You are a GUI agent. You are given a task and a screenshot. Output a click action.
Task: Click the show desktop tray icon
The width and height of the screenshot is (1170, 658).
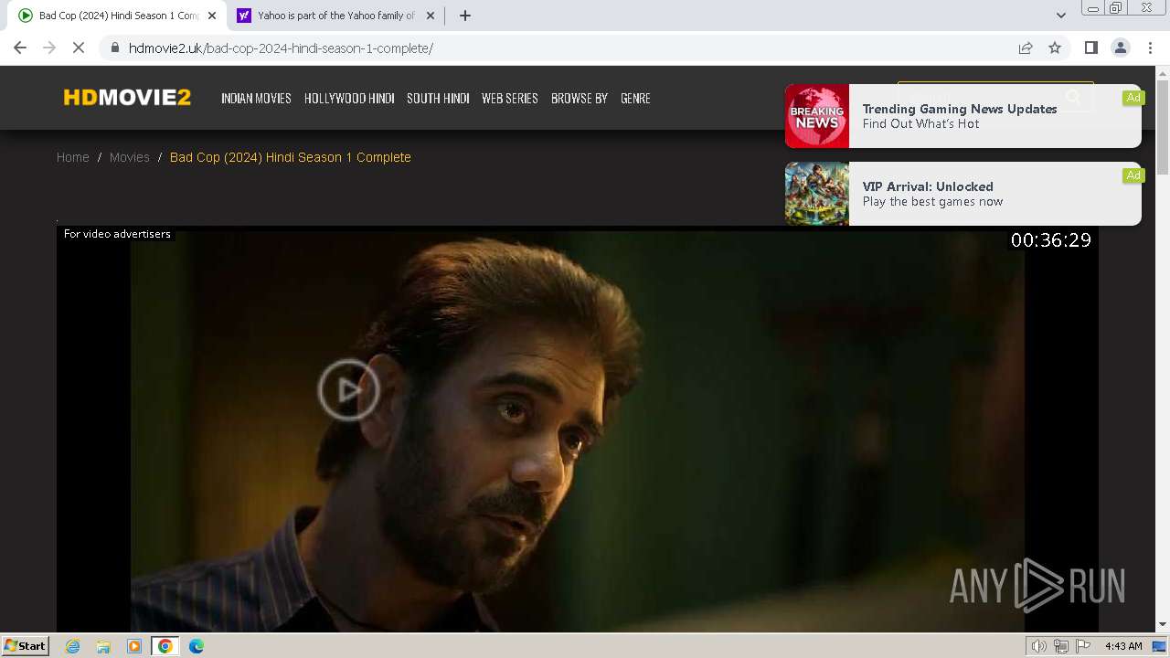coord(1160,646)
